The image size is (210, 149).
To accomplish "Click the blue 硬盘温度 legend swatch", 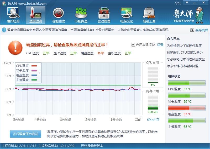I will pyautogui.click(x=34, y=75).
